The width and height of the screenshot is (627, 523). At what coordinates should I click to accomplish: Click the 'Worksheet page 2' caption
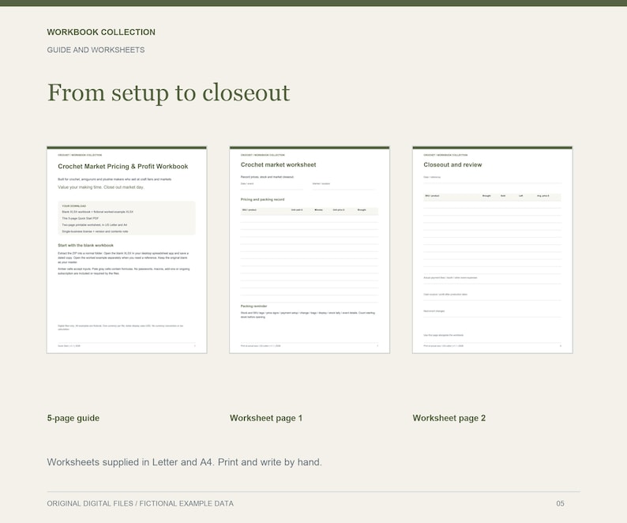coord(449,418)
